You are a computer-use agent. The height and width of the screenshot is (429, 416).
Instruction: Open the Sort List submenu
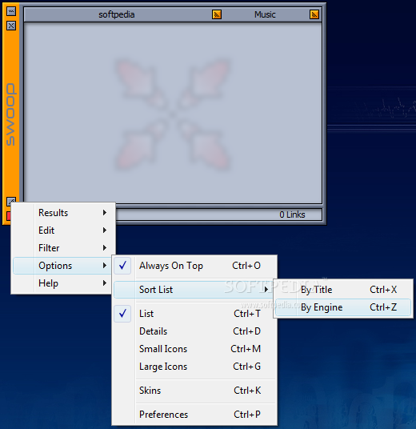[x=194, y=290]
